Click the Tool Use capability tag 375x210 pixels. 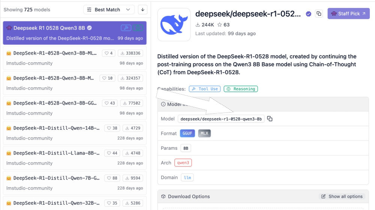point(205,89)
